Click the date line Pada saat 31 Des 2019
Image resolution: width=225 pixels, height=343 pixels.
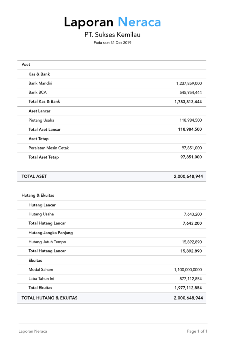[112, 43]
